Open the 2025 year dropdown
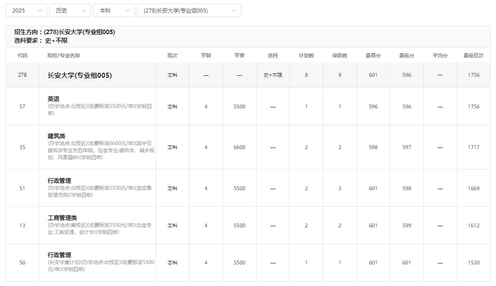The image size is (496, 286). point(26,11)
